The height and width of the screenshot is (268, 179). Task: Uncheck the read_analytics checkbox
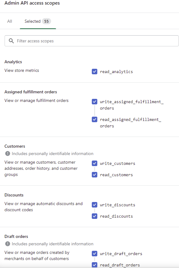click(95, 72)
